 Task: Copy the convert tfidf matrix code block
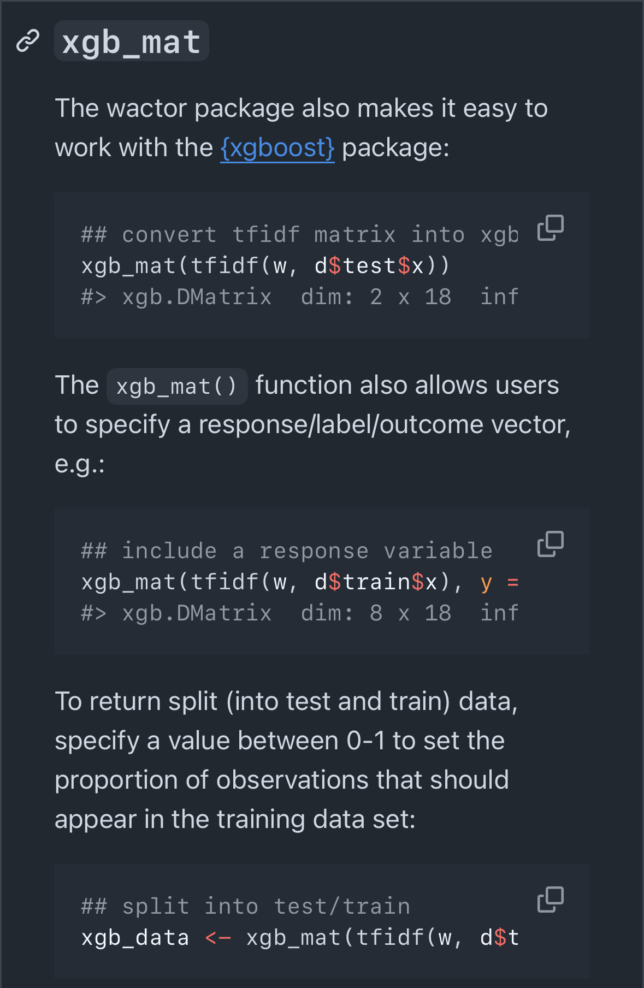click(550, 228)
